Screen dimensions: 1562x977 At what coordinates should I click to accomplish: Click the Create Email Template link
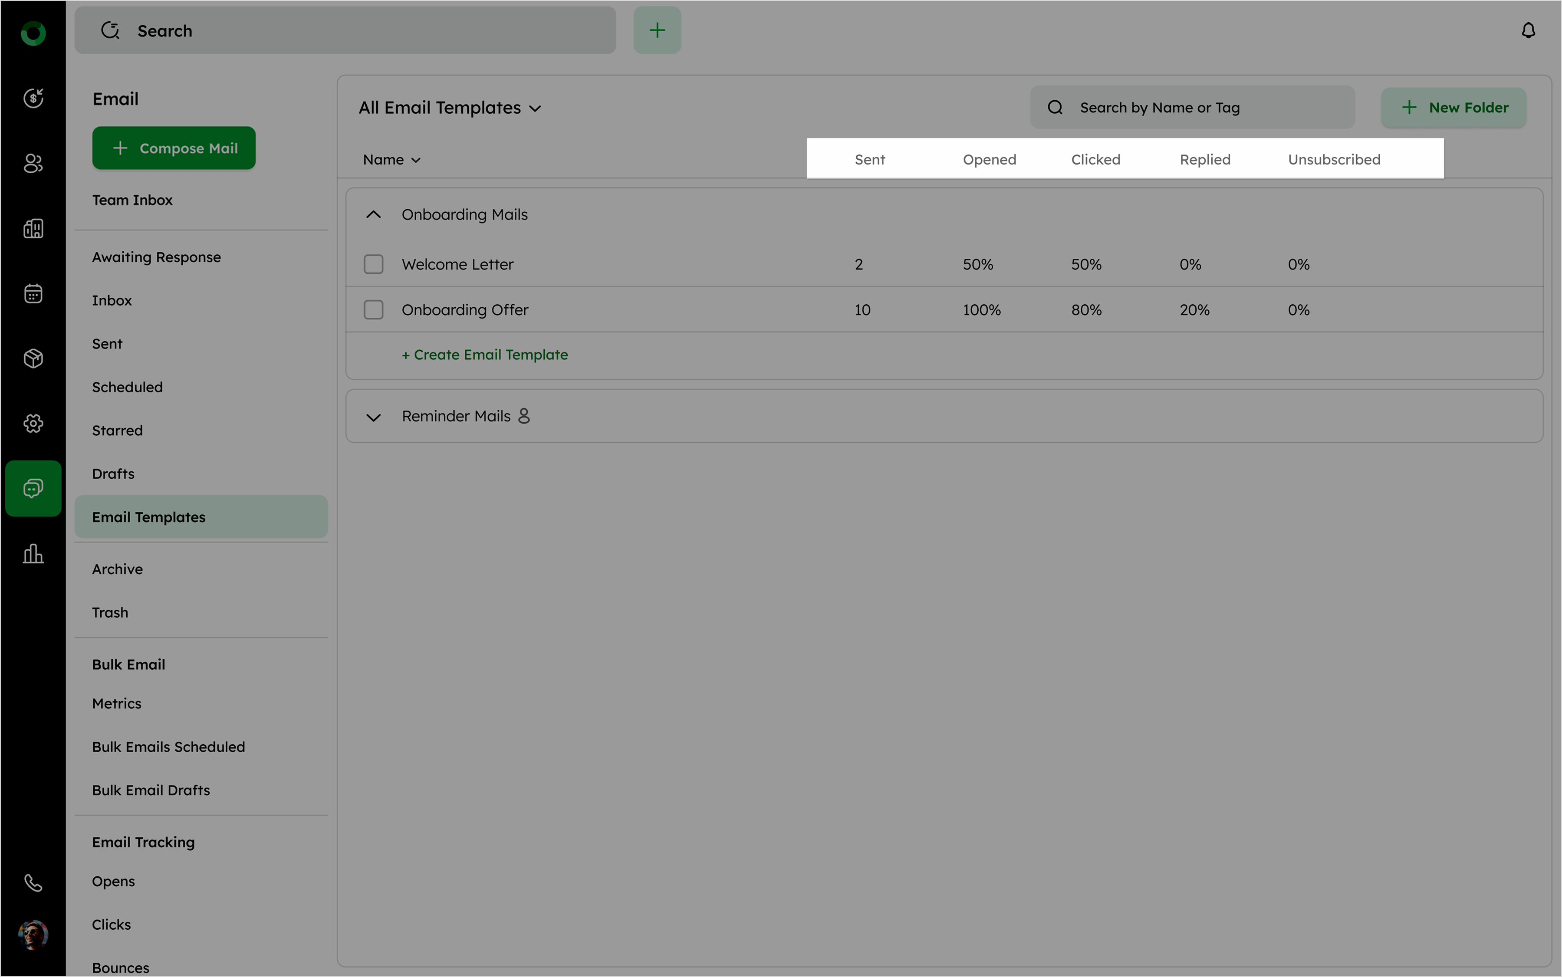tap(484, 355)
